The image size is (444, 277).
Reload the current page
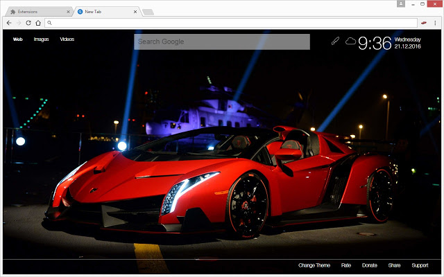[x=28, y=23]
